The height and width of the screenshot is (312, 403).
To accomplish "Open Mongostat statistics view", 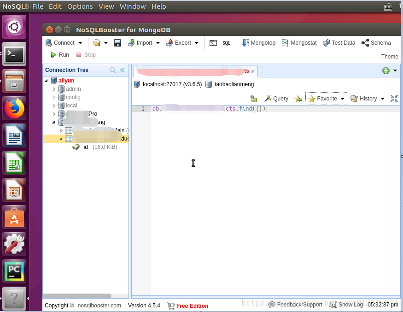I will (x=299, y=43).
